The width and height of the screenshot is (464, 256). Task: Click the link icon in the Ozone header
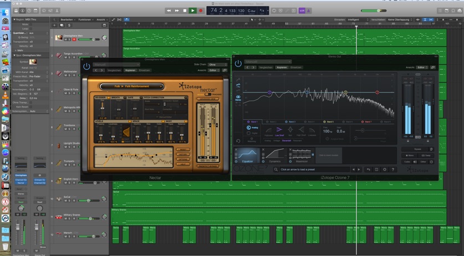[x=433, y=68]
